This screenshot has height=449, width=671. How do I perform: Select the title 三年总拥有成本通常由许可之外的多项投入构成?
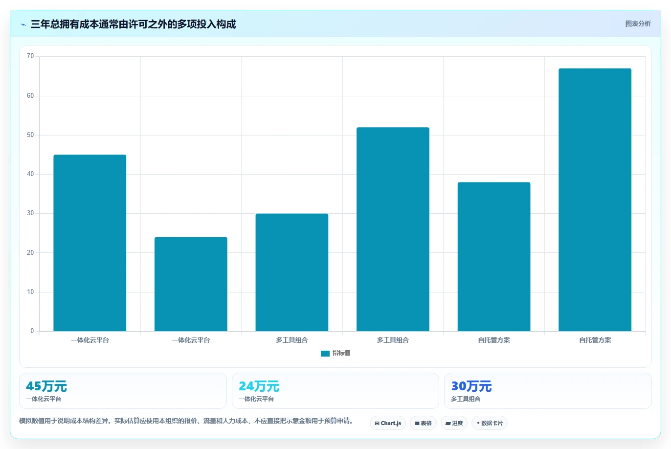click(133, 24)
